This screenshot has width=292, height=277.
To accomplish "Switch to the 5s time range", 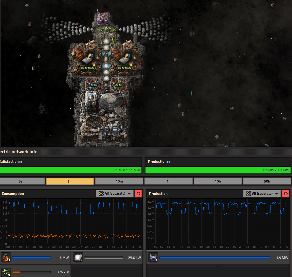I will point(22,181).
